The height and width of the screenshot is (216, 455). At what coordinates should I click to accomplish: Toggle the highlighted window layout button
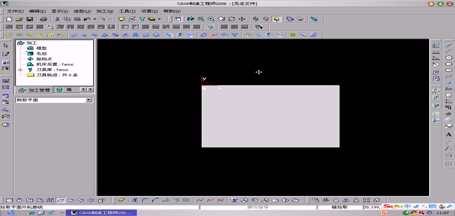click(177, 19)
